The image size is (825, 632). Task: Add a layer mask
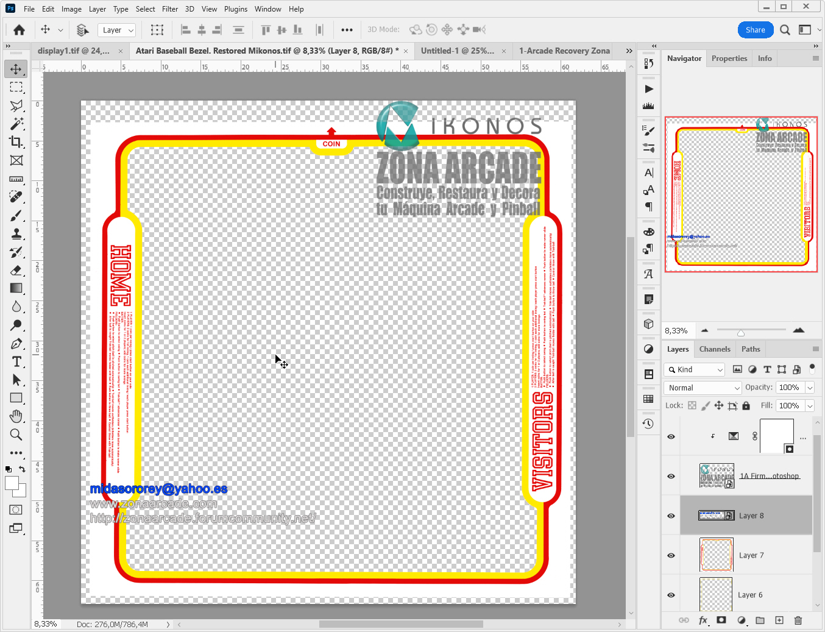(721, 620)
